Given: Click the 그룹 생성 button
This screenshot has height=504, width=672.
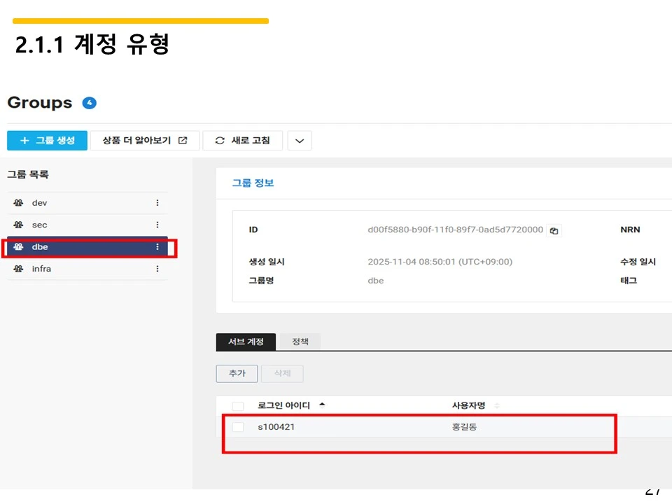Looking at the screenshot, I should pos(46,140).
